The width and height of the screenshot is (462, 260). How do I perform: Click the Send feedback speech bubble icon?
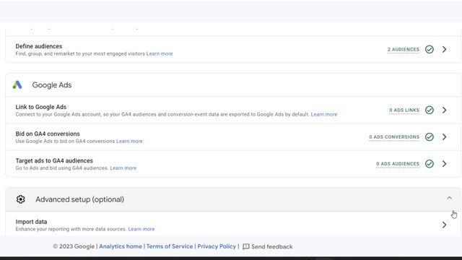click(246, 247)
